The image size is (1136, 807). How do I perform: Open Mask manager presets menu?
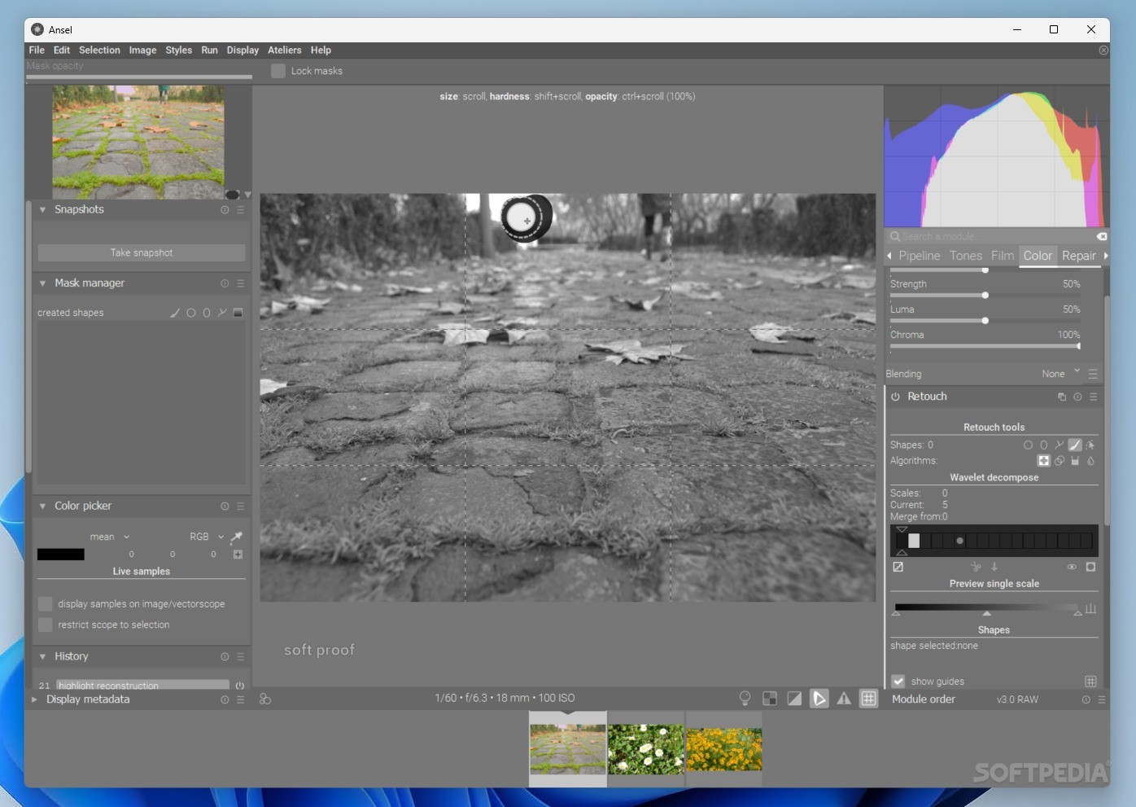tap(240, 283)
